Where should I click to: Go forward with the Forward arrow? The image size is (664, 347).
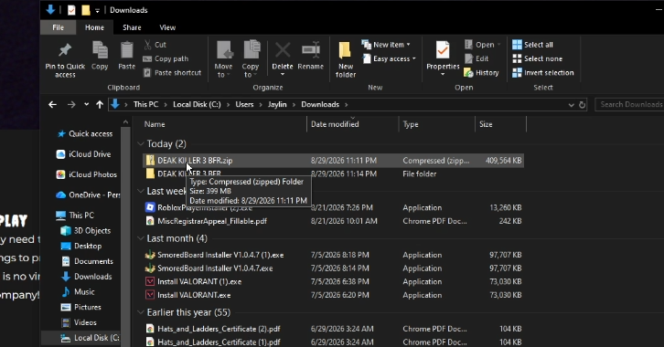coord(71,104)
